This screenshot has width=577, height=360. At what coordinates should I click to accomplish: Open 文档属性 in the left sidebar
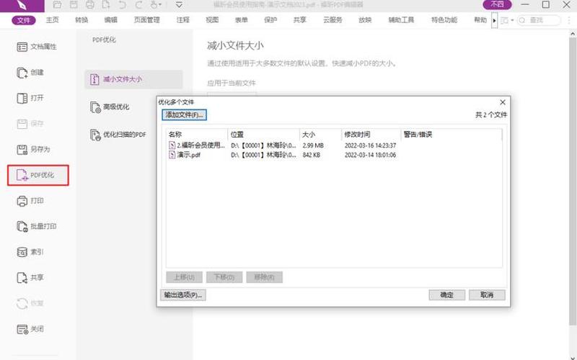[37, 47]
